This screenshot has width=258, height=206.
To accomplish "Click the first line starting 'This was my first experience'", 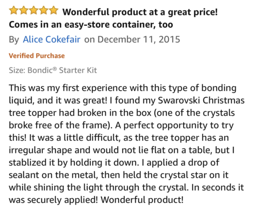I will (x=122, y=88).
